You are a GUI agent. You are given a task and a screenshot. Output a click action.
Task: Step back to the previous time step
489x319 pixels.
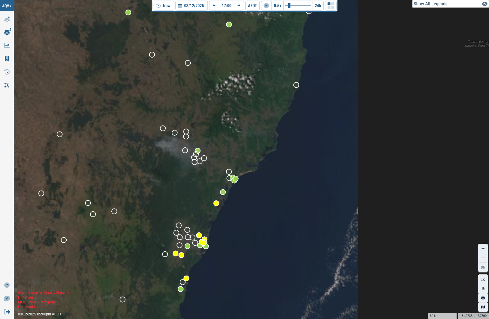[x=214, y=6]
